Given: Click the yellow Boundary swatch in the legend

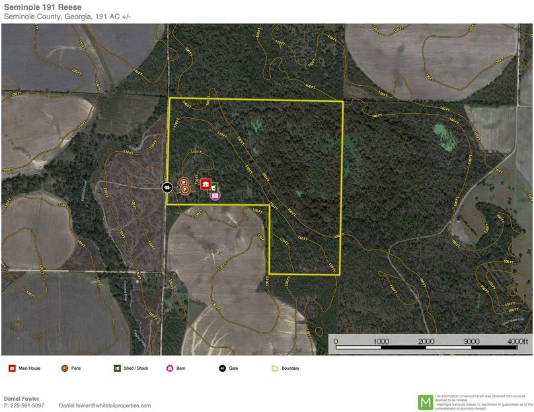Looking at the screenshot, I should tap(274, 368).
